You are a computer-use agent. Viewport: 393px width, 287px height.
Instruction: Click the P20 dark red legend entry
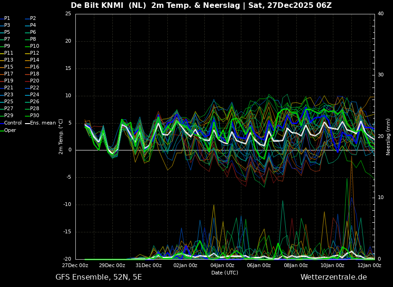click(34, 81)
